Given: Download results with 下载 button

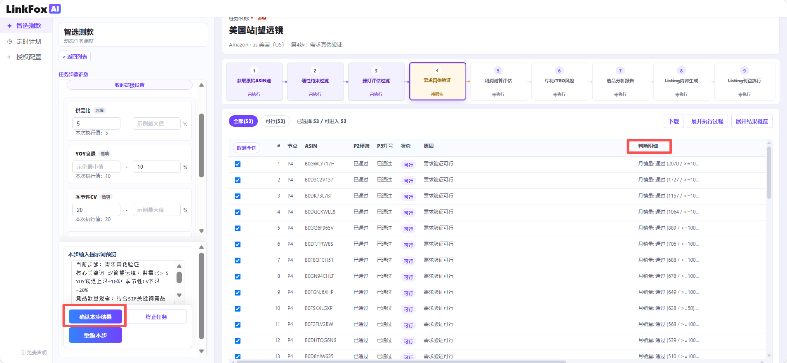Looking at the screenshot, I should pyautogui.click(x=674, y=121).
